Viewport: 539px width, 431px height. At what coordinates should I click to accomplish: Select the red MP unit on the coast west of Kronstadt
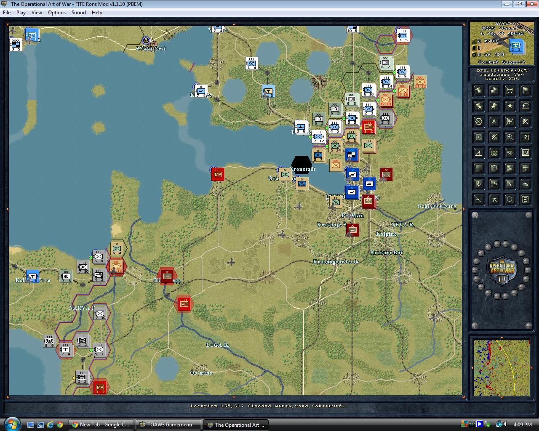point(218,174)
